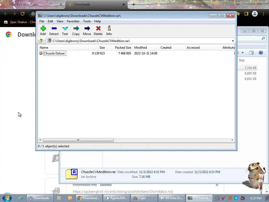Open the Windows Start button
This screenshot has height=202, width=269.
[7, 198]
